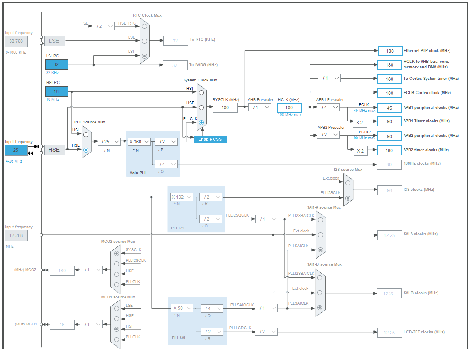Open the MCO1 /1 prescaler dropdown
470x350 pixels.
91,324
